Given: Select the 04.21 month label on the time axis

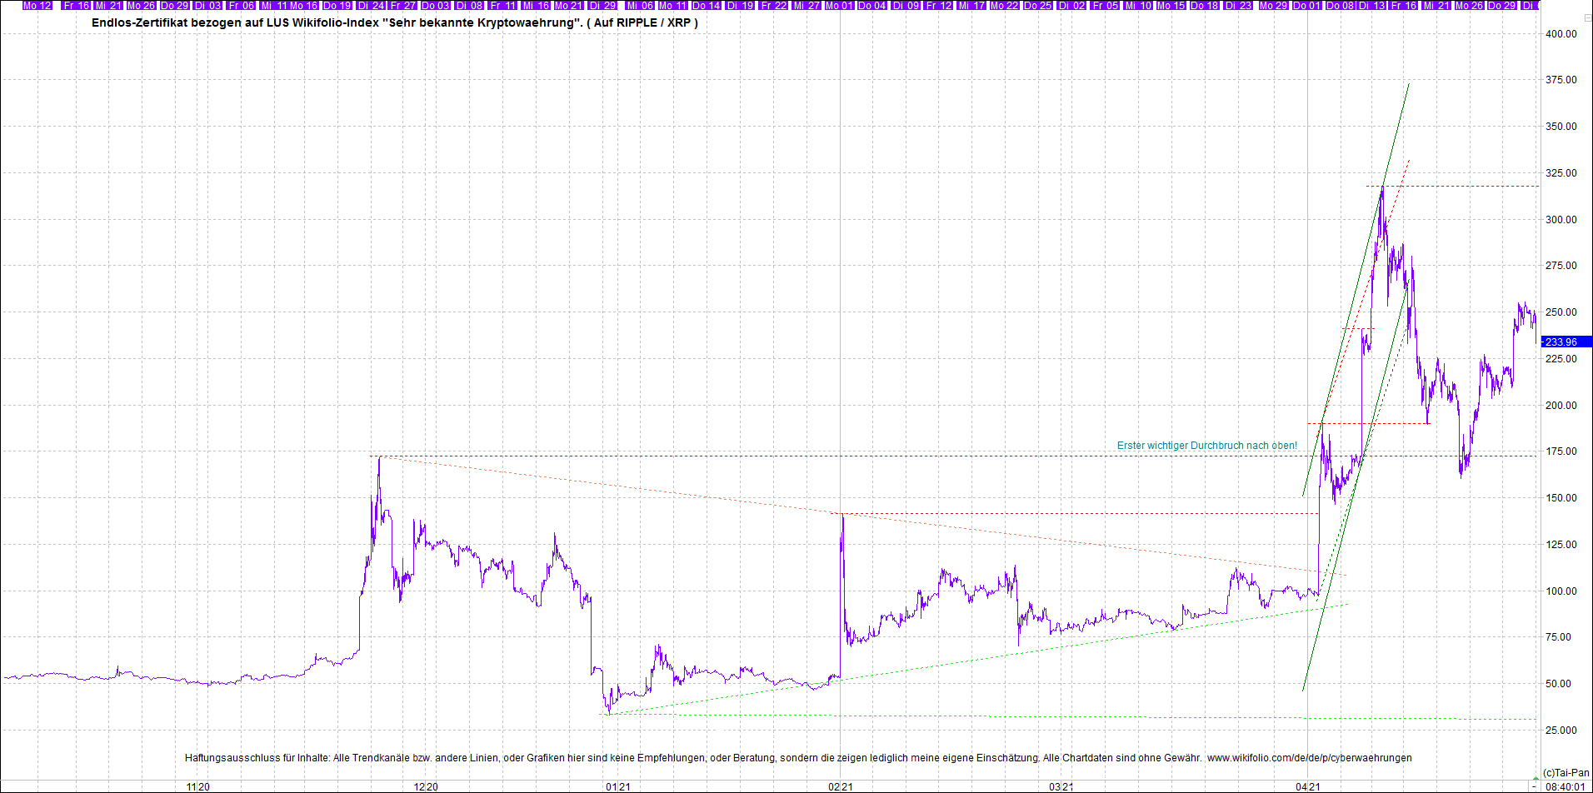Looking at the screenshot, I should tap(1308, 786).
